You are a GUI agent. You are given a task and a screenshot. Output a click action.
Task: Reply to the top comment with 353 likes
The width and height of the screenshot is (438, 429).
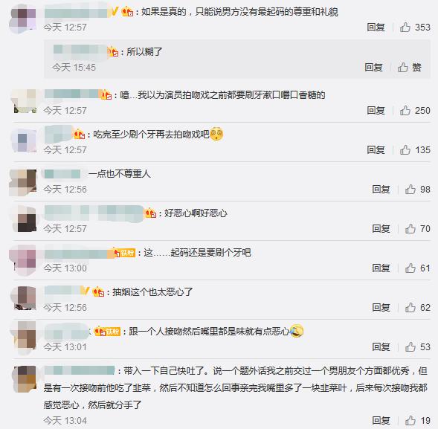tap(376, 28)
